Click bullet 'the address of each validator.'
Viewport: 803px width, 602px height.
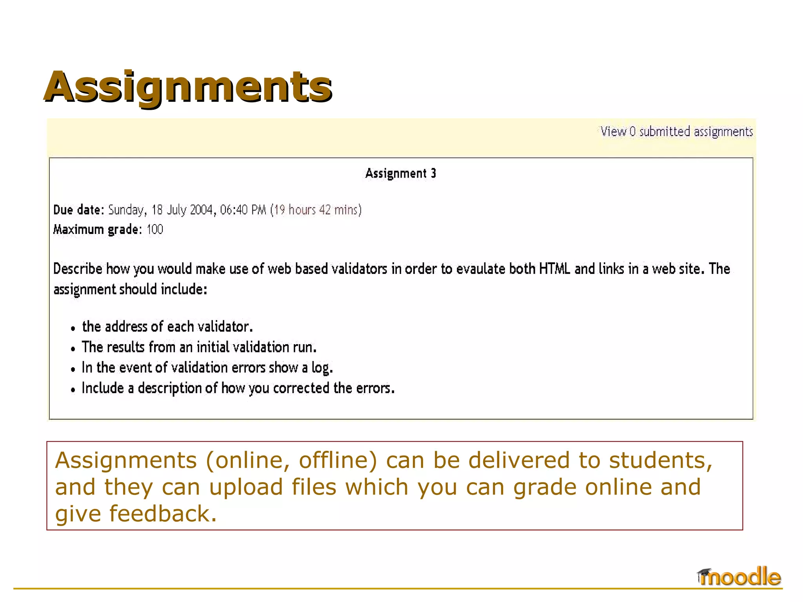[167, 327]
